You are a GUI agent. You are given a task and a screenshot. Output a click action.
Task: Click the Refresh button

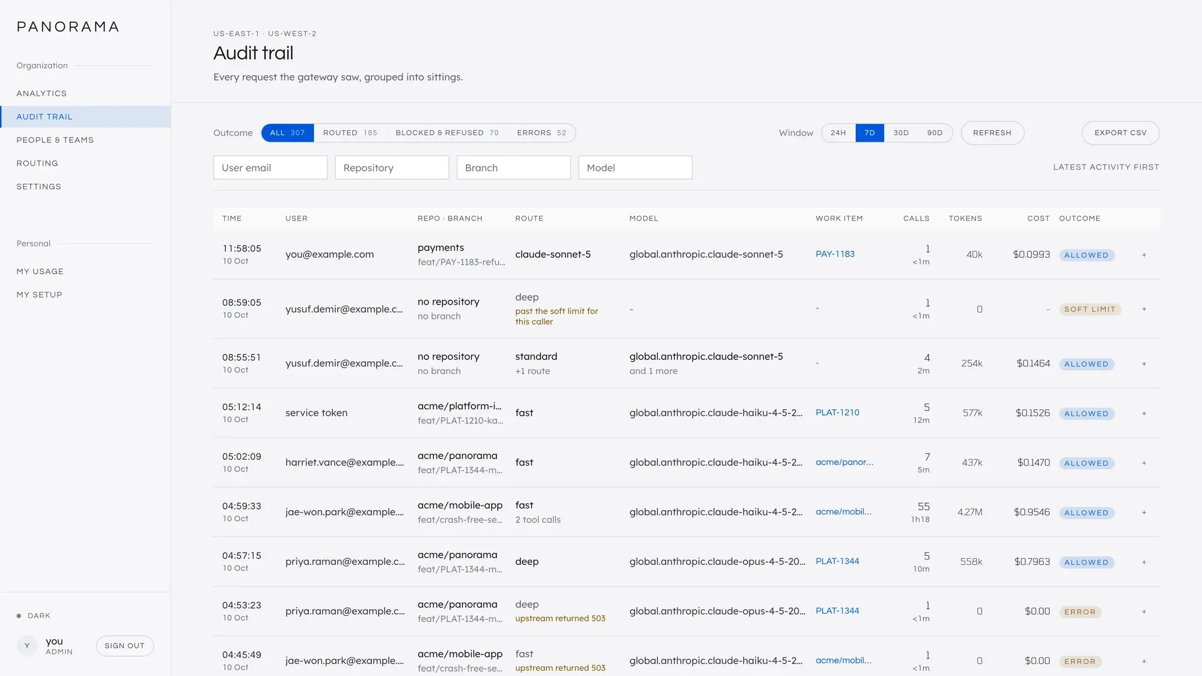point(992,133)
